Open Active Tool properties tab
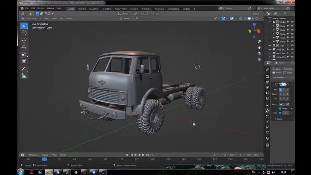This screenshot has height=175, width=311. (267, 70)
